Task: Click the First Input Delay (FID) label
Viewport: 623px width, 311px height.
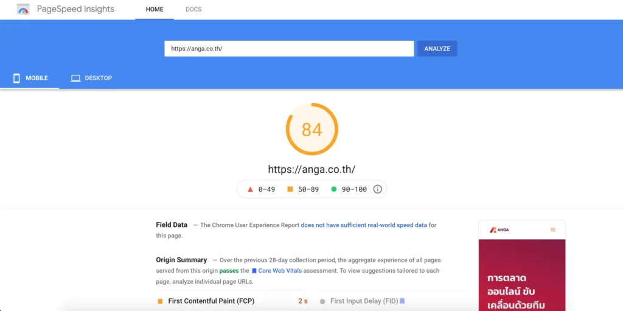Action: [x=364, y=301]
